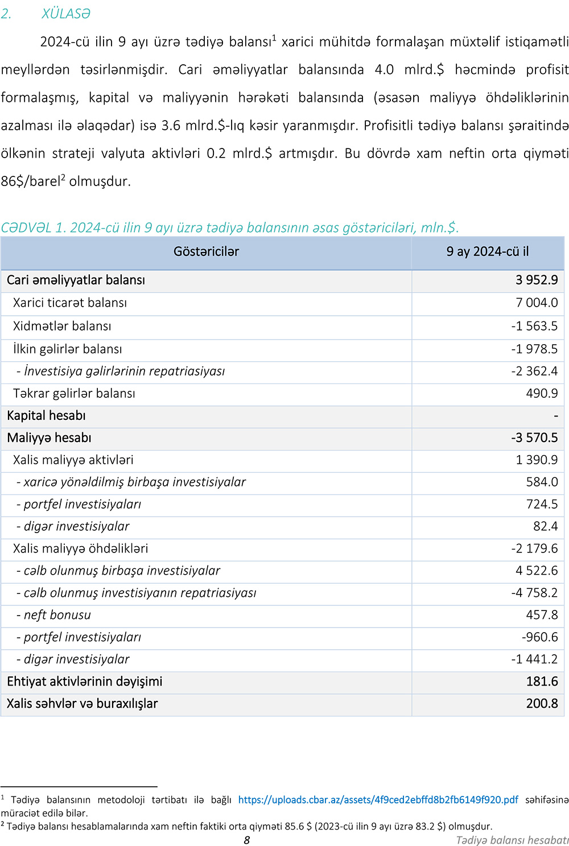Click the Təkrar gəlirlər balansı row label
569x846 pixels.
pyautogui.click(x=74, y=393)
